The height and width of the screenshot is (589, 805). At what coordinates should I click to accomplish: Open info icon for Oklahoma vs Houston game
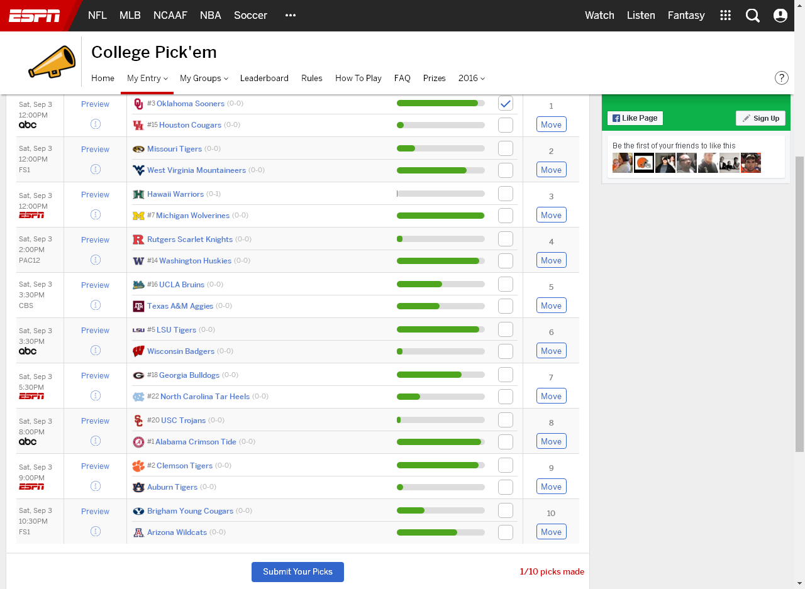(x=96, y=124)
